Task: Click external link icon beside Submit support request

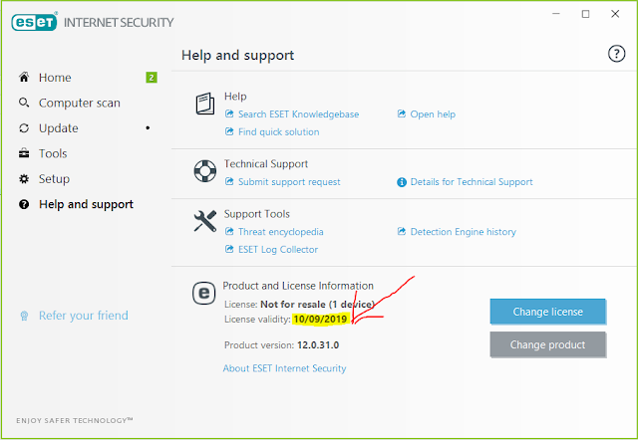Action: tap(229, 181)
